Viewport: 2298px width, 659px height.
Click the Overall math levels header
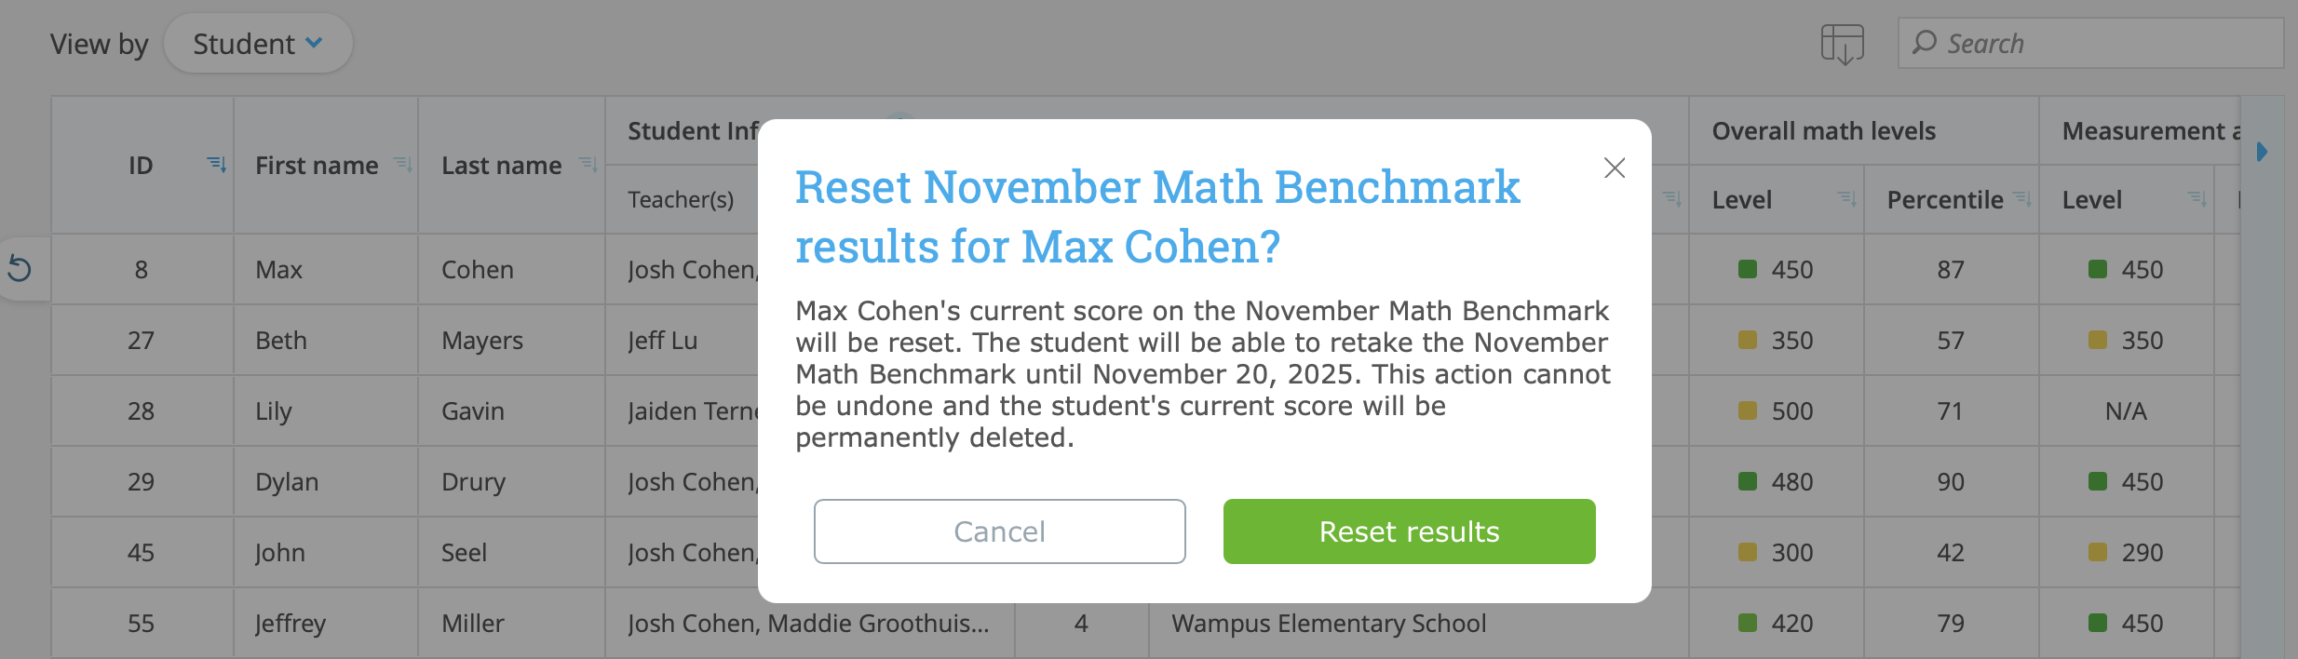tap(1823, 131)
